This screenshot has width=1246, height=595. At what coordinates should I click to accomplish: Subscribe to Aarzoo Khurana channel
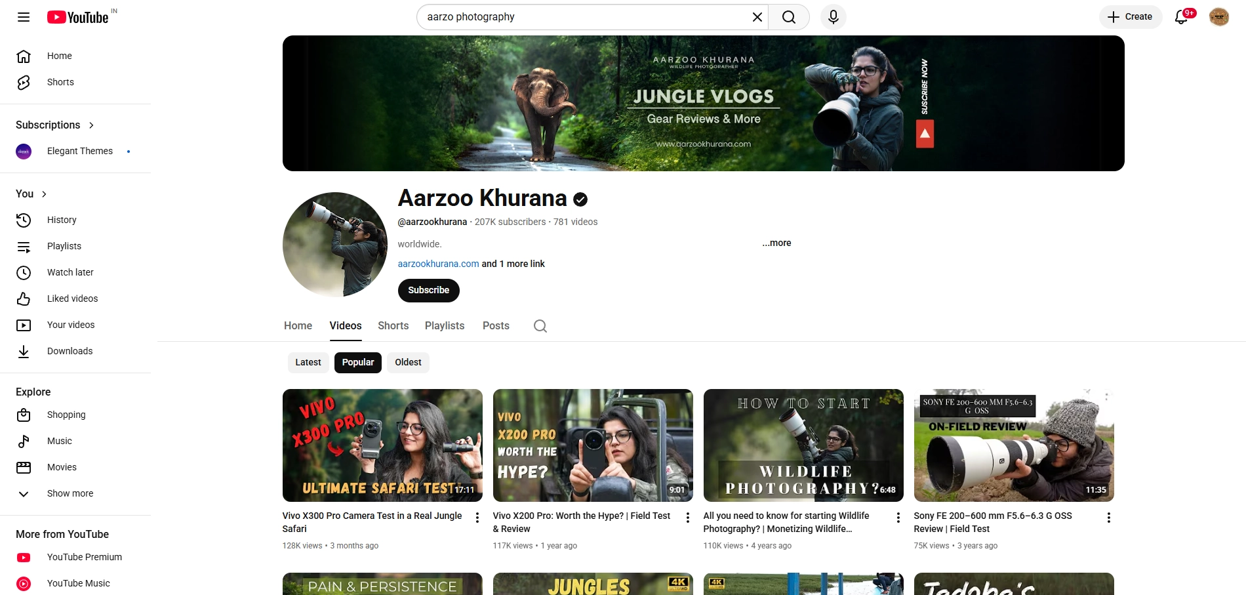coord(428,290)
